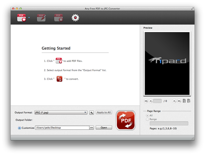Click the 'Output Folder:' label

click(24, 120)
